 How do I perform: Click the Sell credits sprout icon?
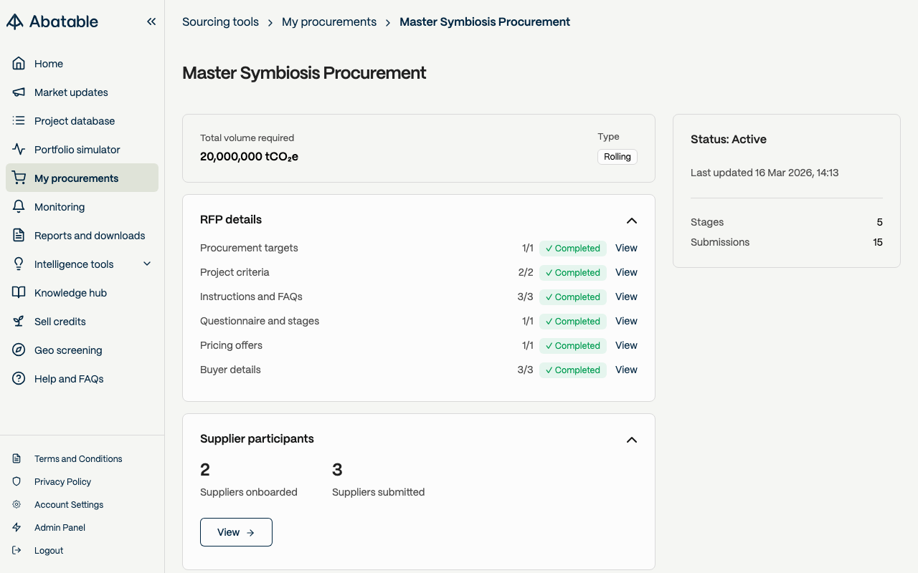point(19,322)
